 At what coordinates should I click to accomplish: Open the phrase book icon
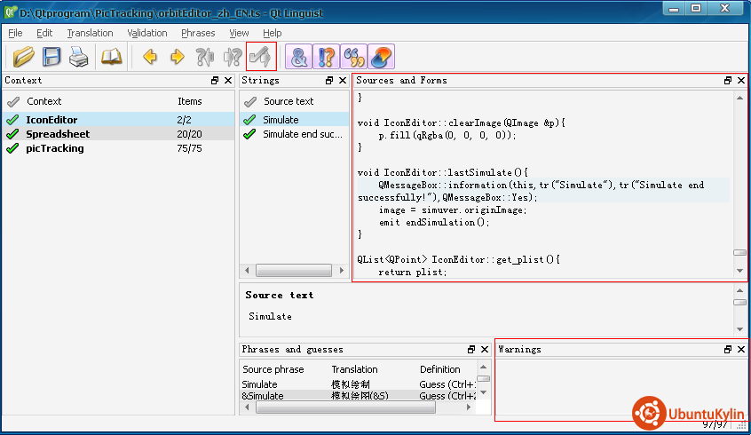[111, 57]
